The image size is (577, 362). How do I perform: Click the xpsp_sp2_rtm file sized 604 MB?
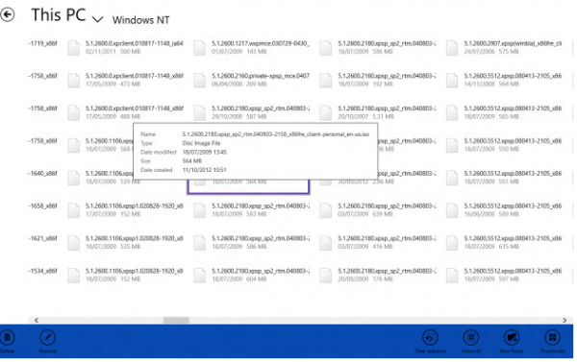[252, 275]
